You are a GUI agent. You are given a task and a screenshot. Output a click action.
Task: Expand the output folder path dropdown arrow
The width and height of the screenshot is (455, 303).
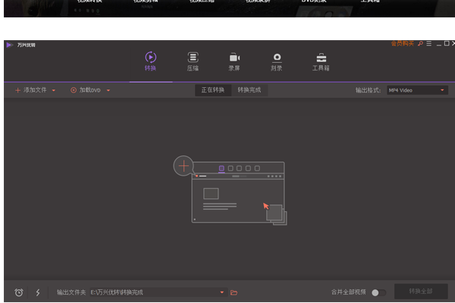coord(222,292)
